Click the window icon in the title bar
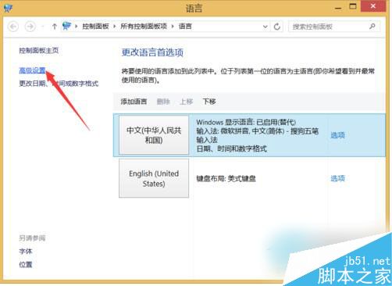 coord(8,8)
